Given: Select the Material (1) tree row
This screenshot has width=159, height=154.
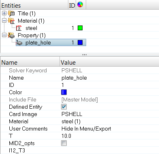Looking at the screenshot, I should pos(31,21).
